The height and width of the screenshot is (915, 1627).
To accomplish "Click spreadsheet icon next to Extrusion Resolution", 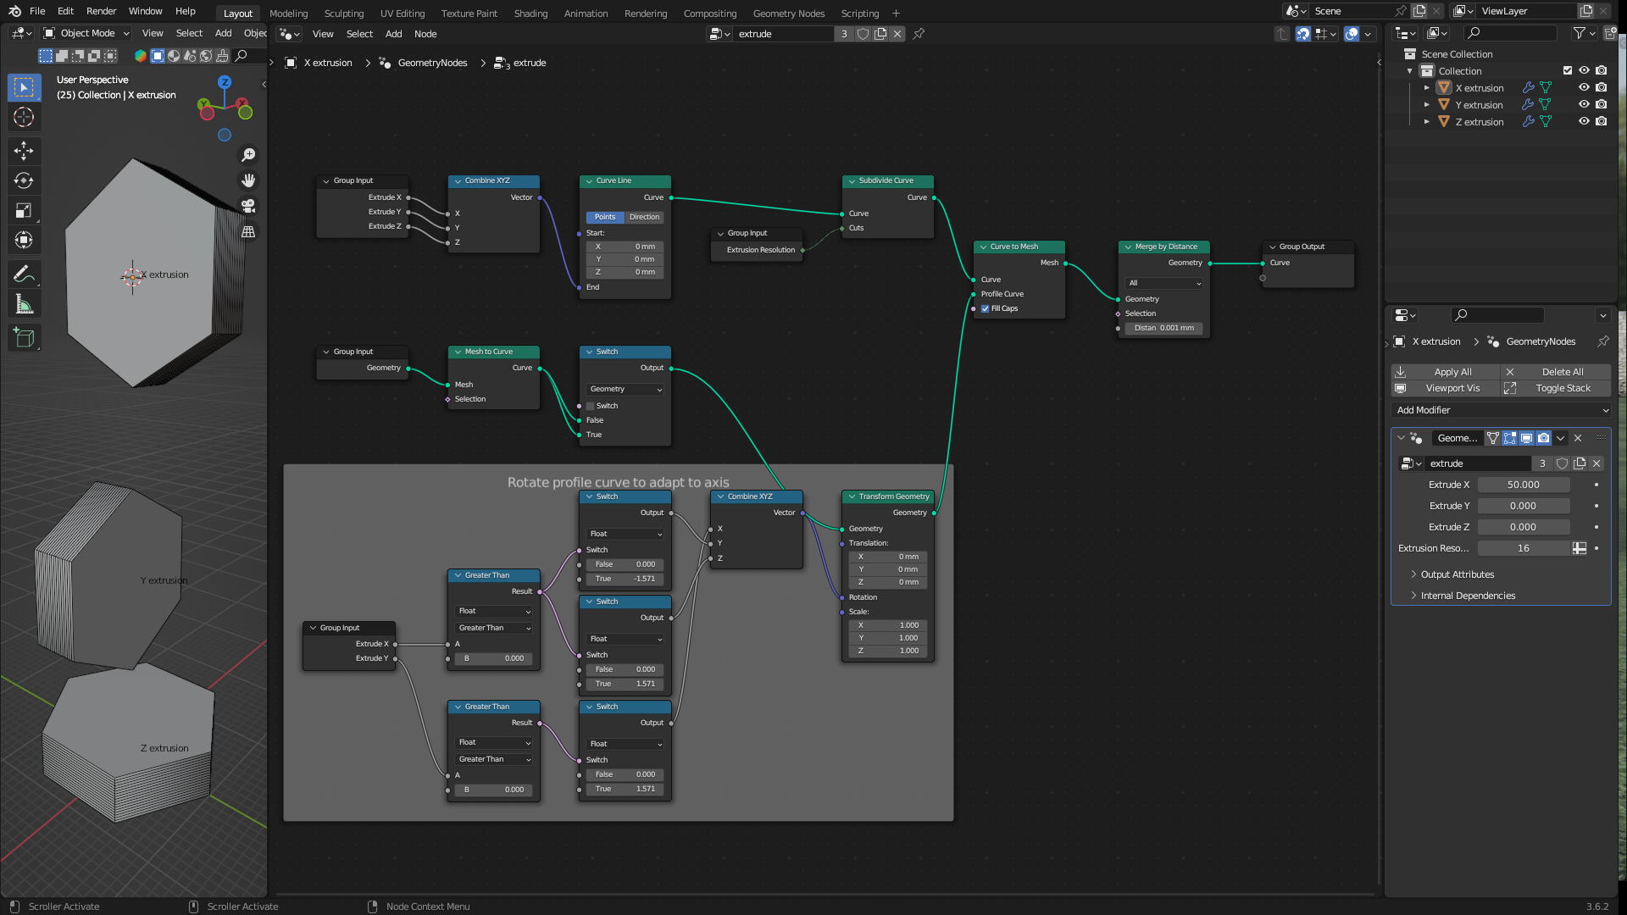I will click(1580, 548).
